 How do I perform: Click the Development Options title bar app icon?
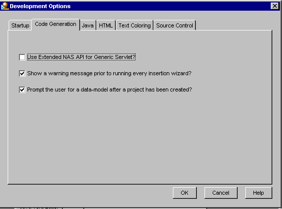tap(5, 6)
